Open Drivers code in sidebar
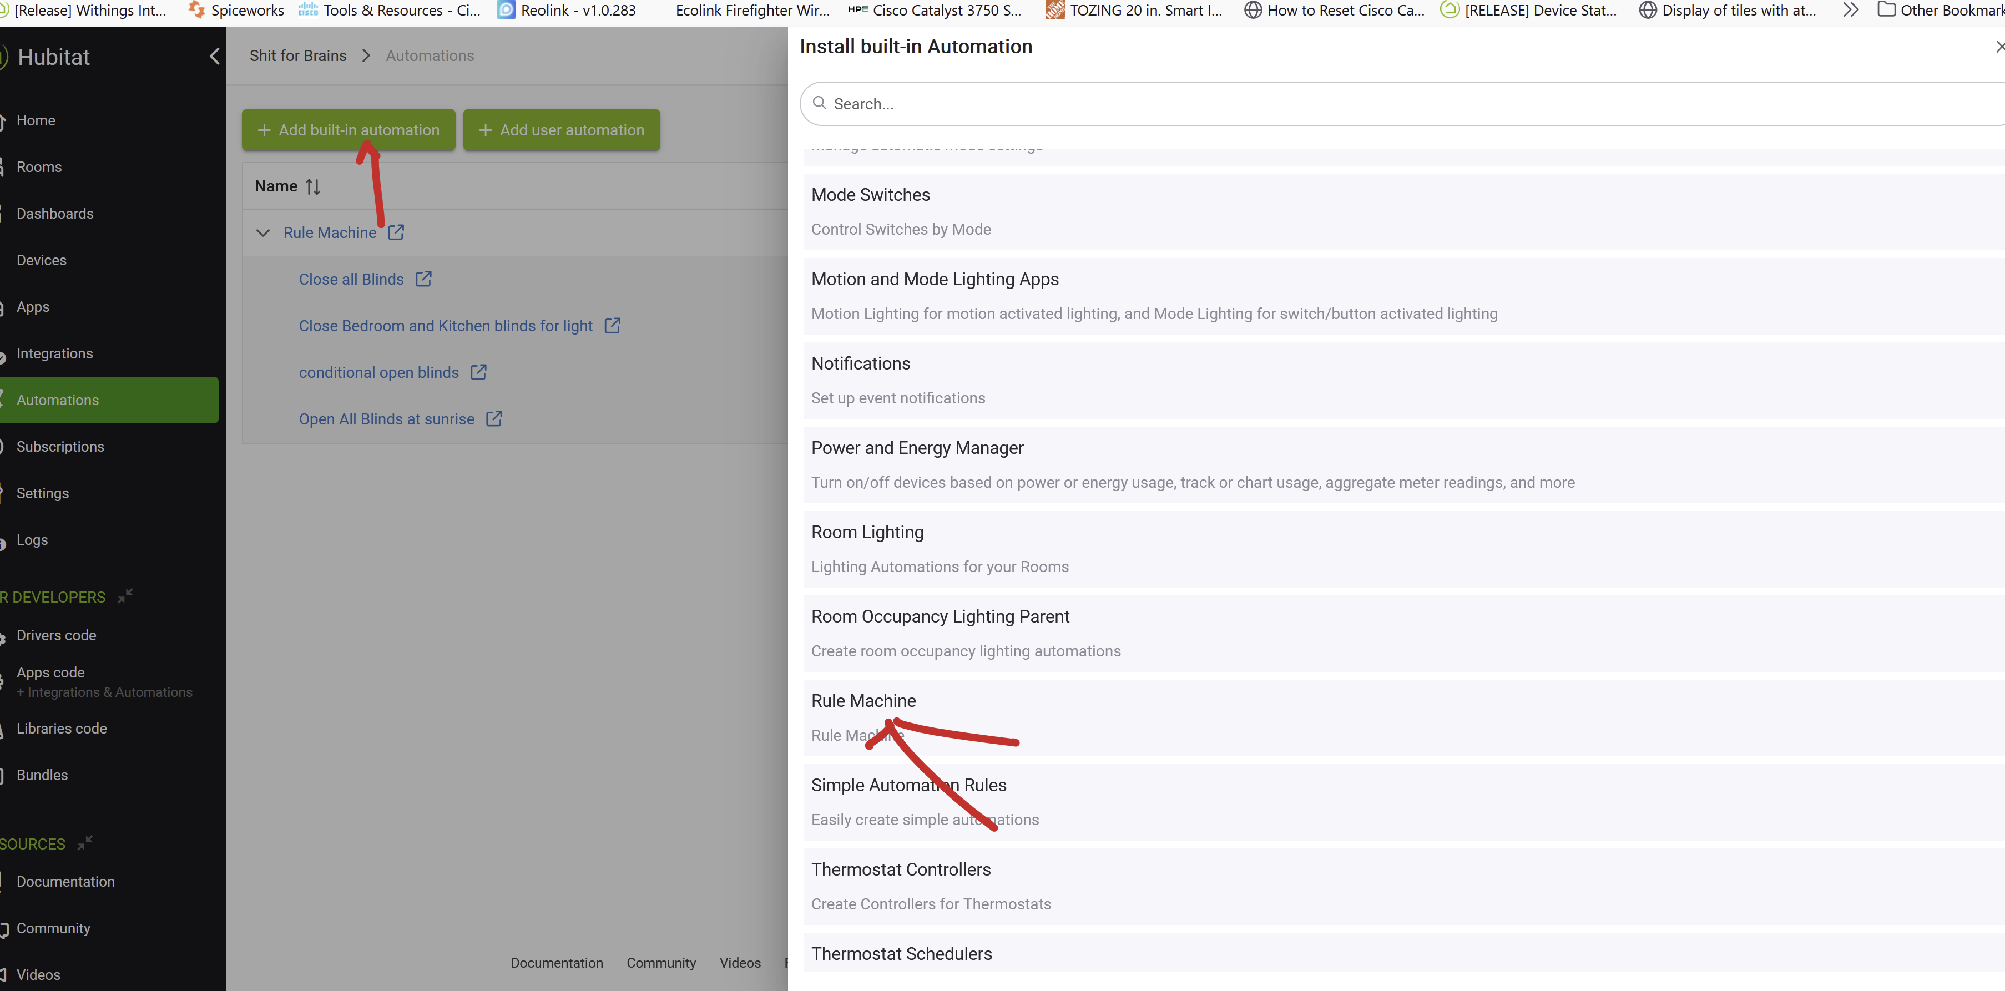2005x991 pixels. point(56,635)
